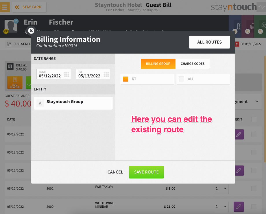Click the $ 25.00 amount
The width and height of the screenshot is (266, 214).
(169, 207)
